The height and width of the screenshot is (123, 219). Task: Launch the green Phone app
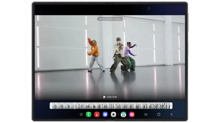point(89,115)
